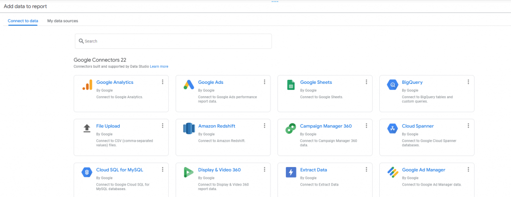Choose the BigQuery hexagon icon
Viewport: 511px width, 197px height.
(x=393, y=85)
